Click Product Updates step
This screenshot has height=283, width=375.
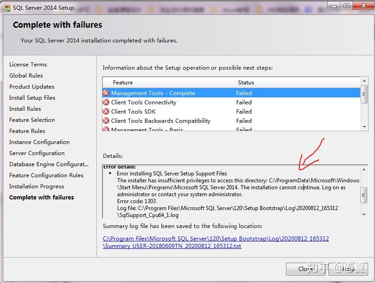pyautogui.click(x=31, y=87)
